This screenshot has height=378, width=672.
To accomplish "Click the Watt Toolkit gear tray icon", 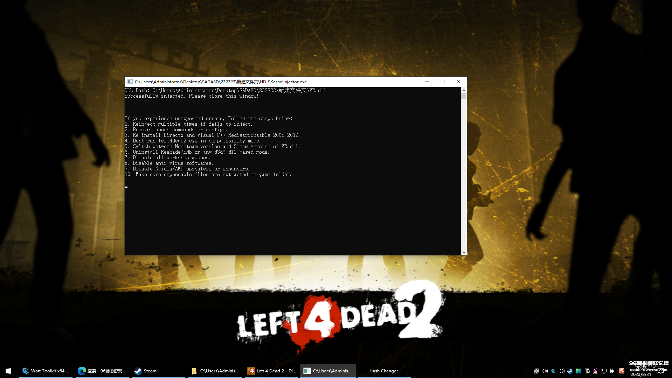I will [553, 371].
